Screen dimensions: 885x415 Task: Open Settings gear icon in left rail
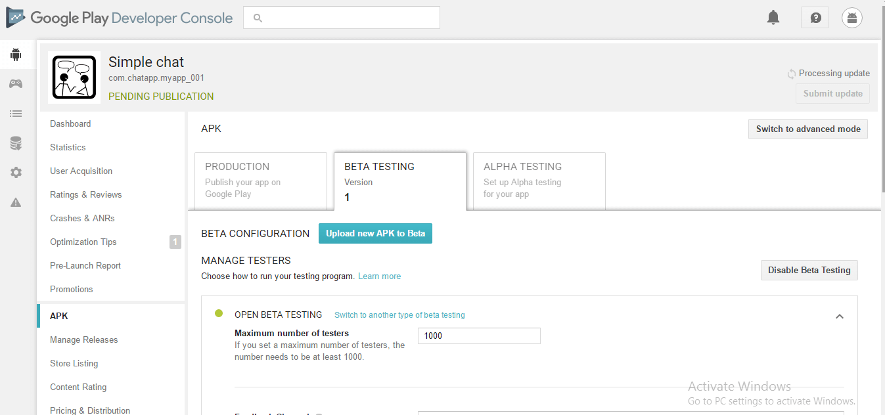pos(16,173)
